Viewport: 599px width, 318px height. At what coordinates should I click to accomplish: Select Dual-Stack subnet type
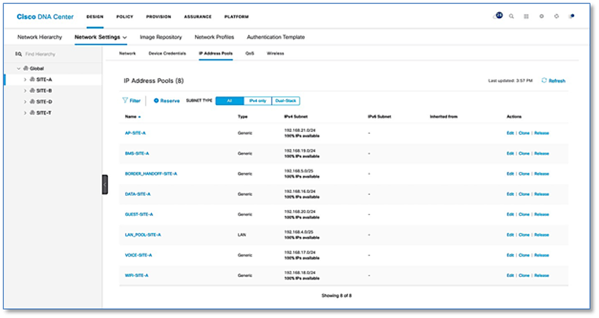coord(286,100)
